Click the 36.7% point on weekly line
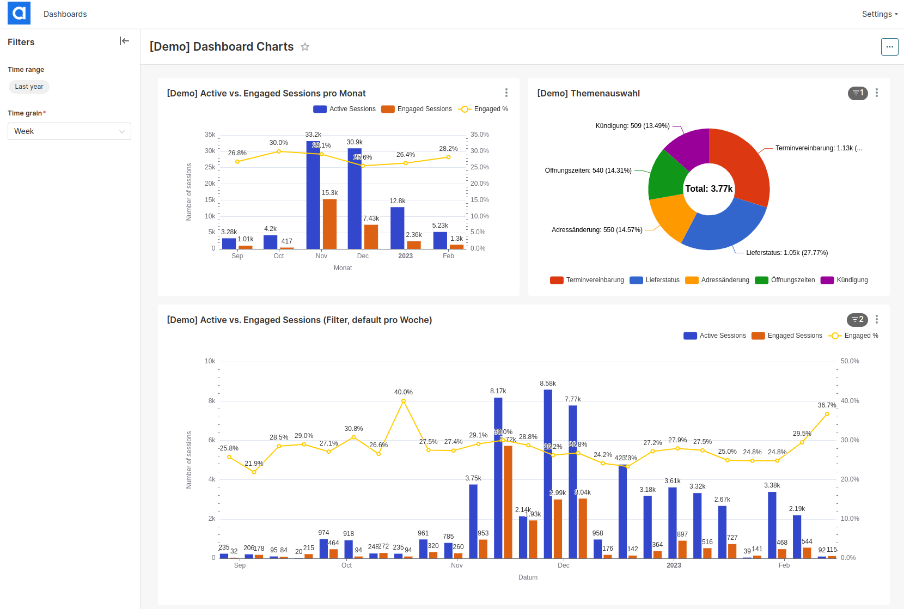This screenshot has width=904, height=609. point(827,414)
